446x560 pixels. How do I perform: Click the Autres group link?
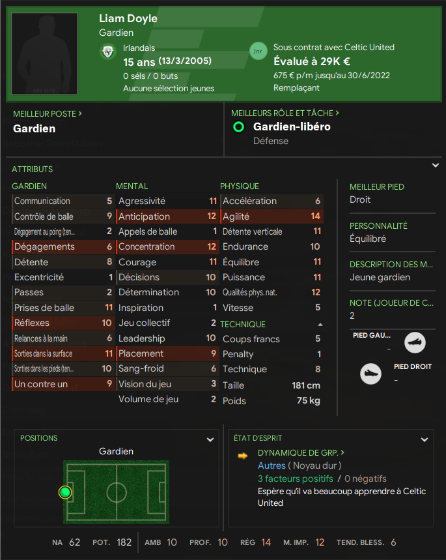click(x=272, y=465)
